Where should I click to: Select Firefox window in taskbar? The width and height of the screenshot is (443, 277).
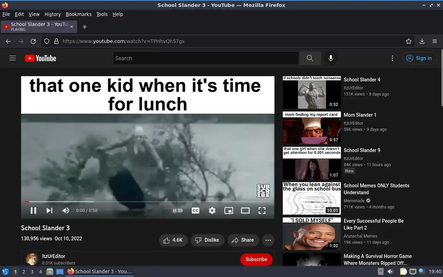point(100,271)
